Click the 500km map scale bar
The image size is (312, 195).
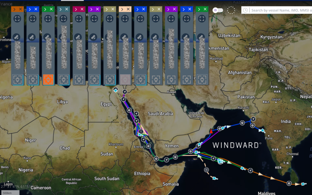click(10, 193)
